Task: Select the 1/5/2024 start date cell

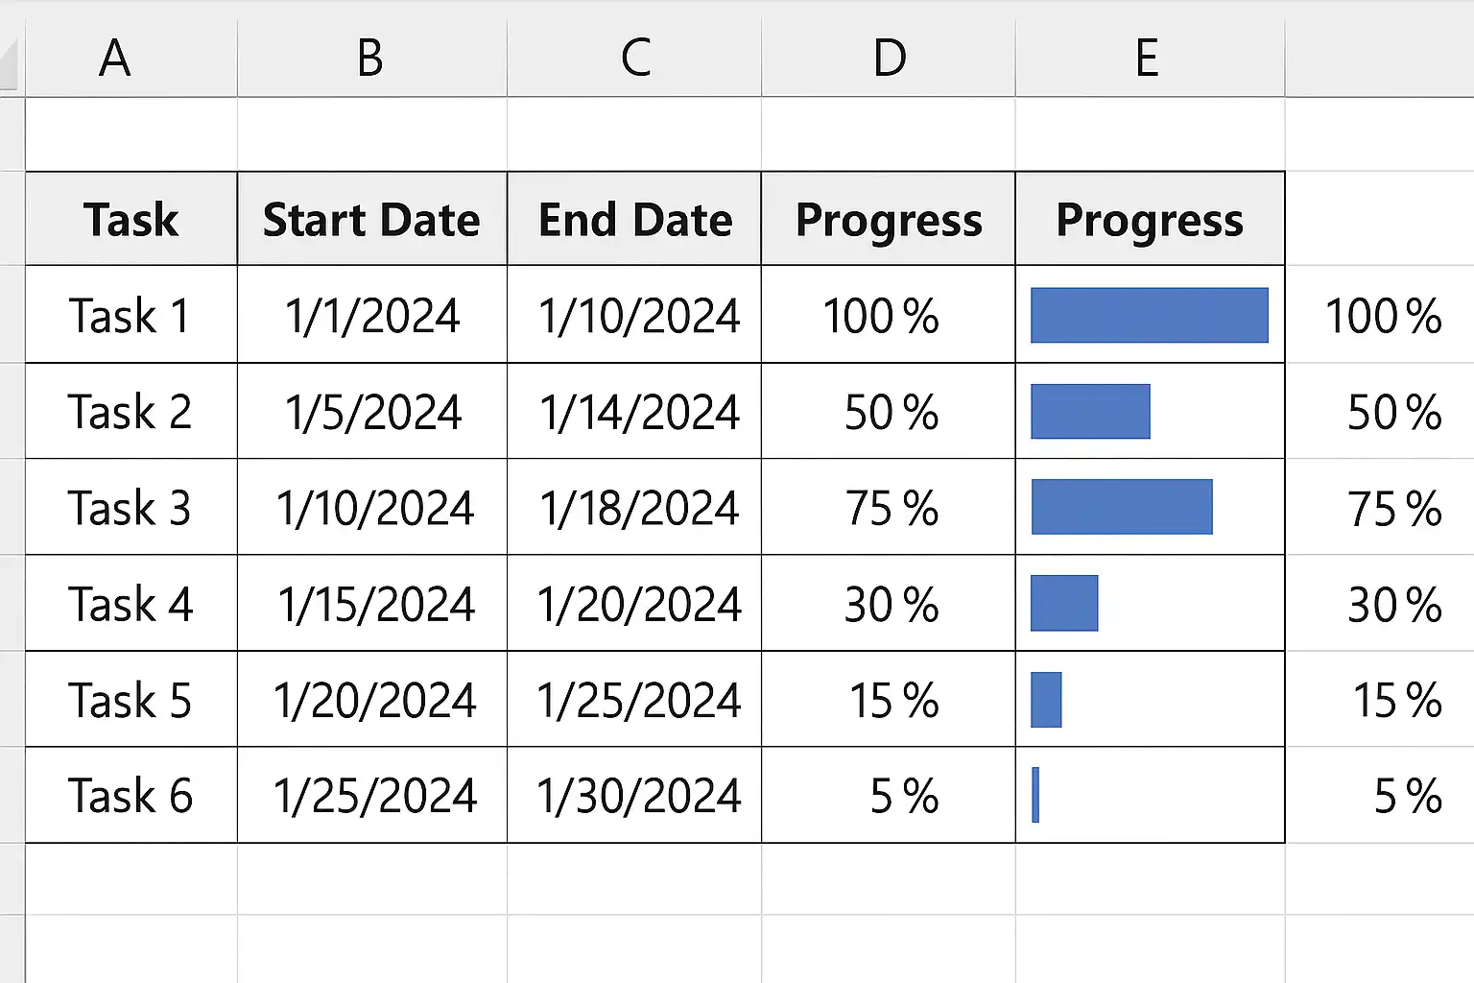Action: pos(372,411)
